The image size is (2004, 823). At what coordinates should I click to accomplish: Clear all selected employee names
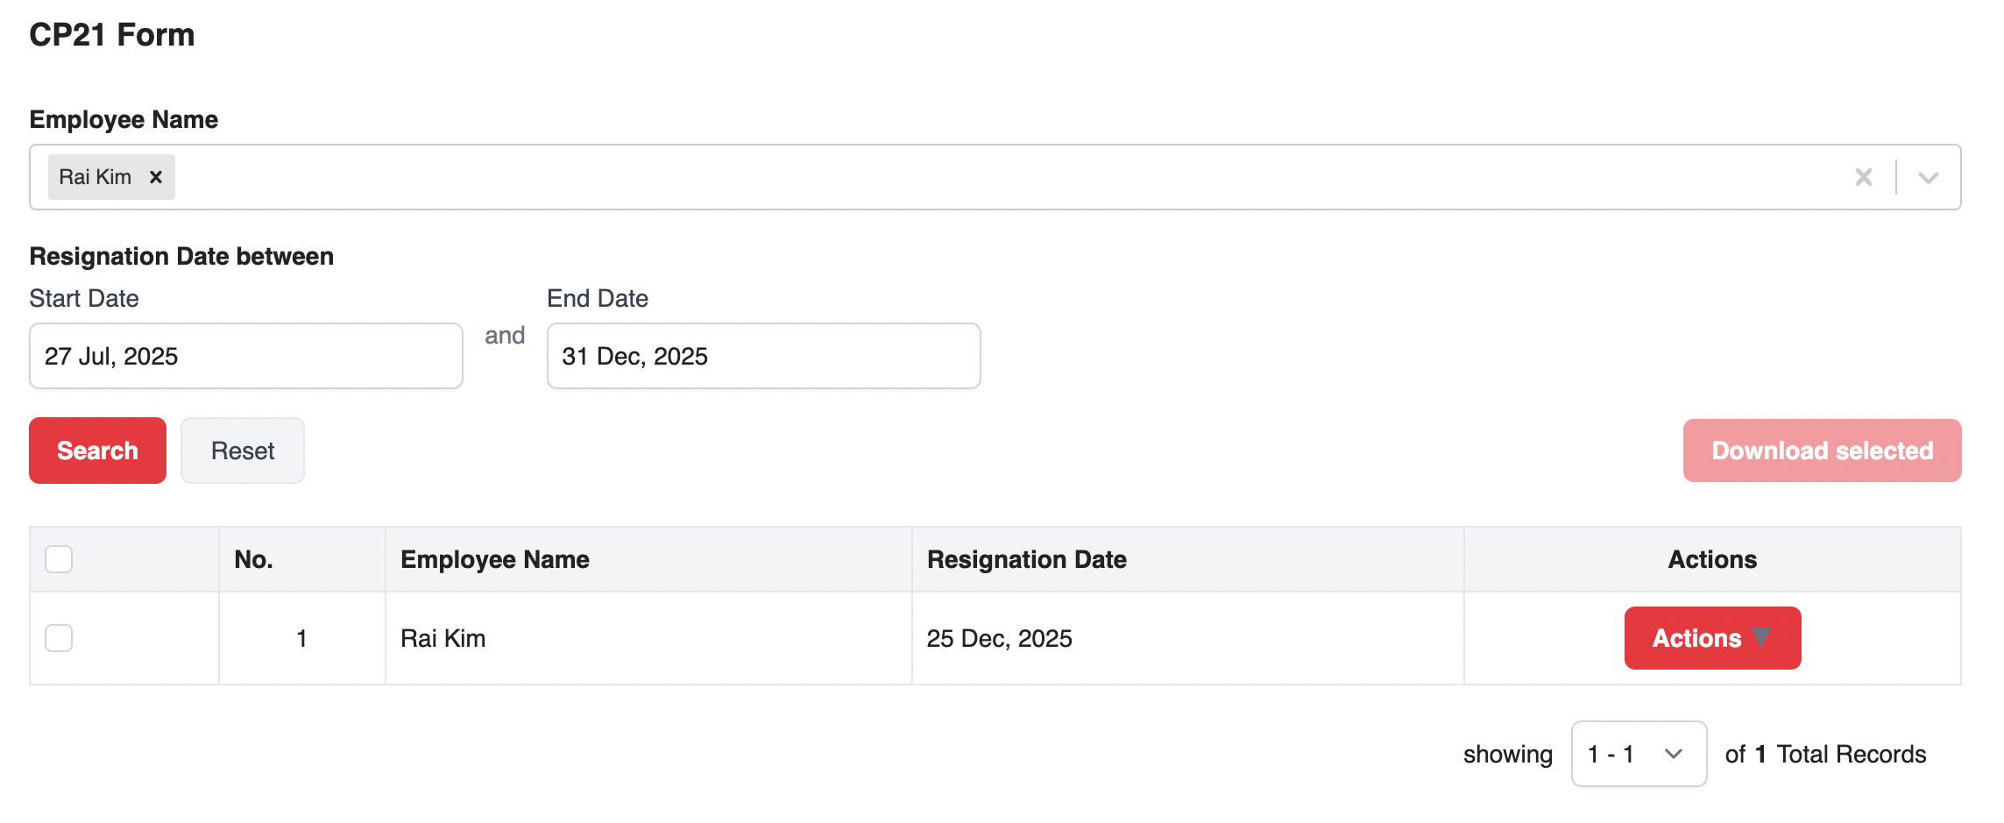(x=1863, y=177)
